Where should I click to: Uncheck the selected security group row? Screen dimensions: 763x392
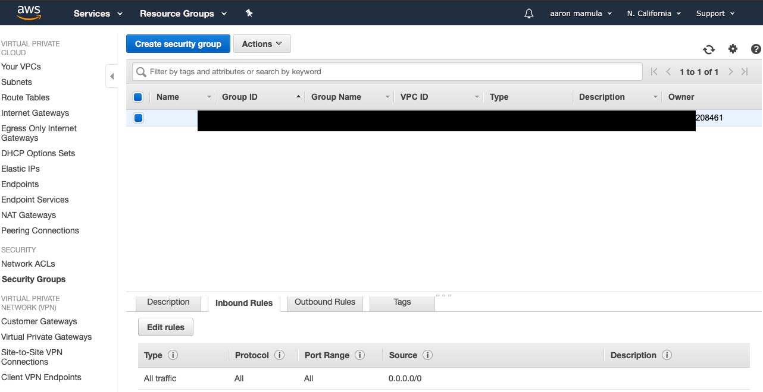[x=138, y=118]
